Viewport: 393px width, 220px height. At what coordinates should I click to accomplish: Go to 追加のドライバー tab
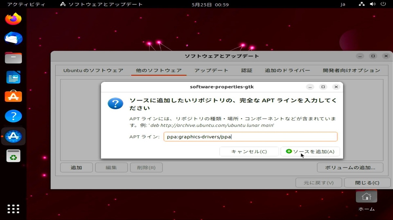tap(287, 70)
